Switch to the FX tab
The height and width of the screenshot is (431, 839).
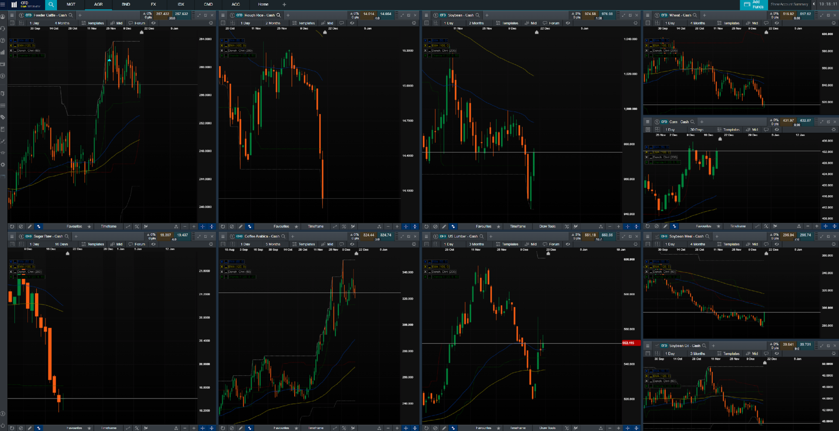153,5
